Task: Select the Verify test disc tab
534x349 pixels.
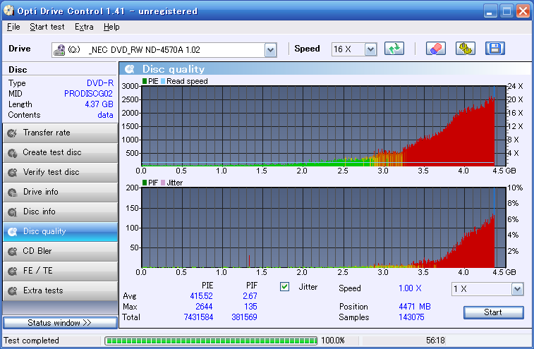Action: (x=60, y=172)
